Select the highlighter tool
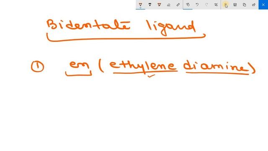Image resolution: width=268 pixels, height=151 pixels. 159,5
